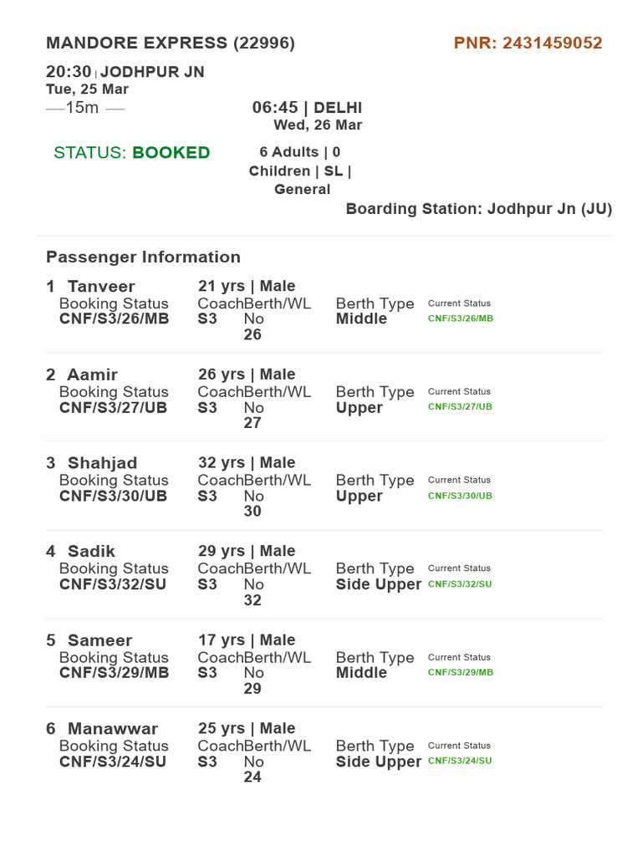The image size is (642, 856).
Task: Select passenger name Sameer
Action: pos(100,639)
